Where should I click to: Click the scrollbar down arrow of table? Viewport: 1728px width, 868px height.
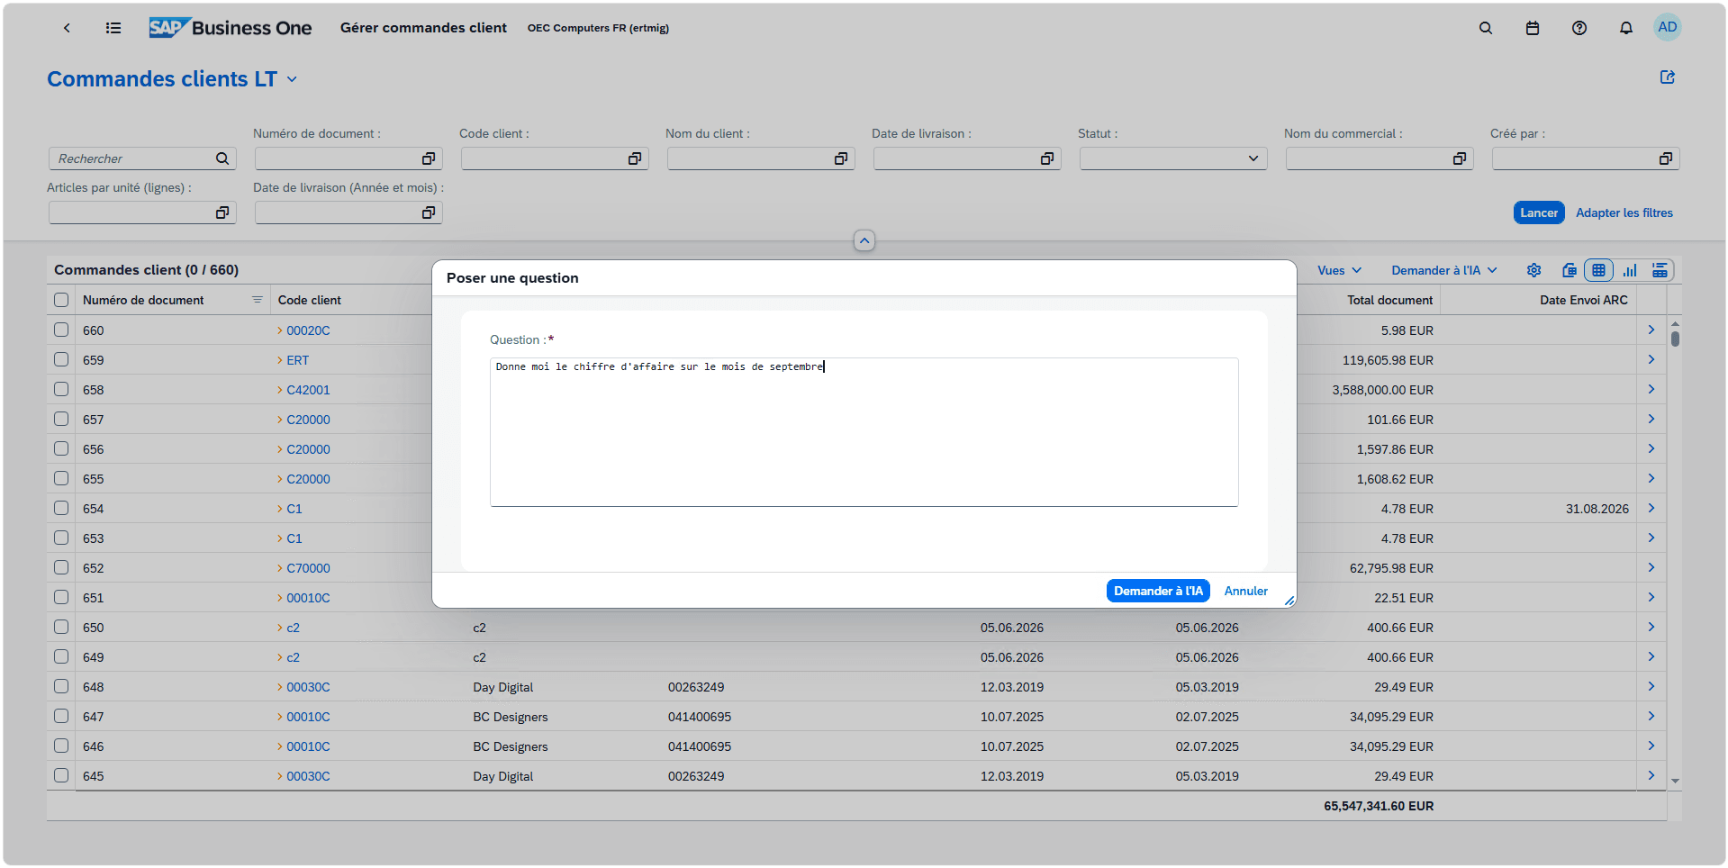tap(1675, 781)
